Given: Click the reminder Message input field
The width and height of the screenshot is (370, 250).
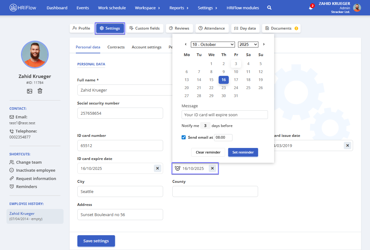Looking at the screenshot, I should pos(225,115).
